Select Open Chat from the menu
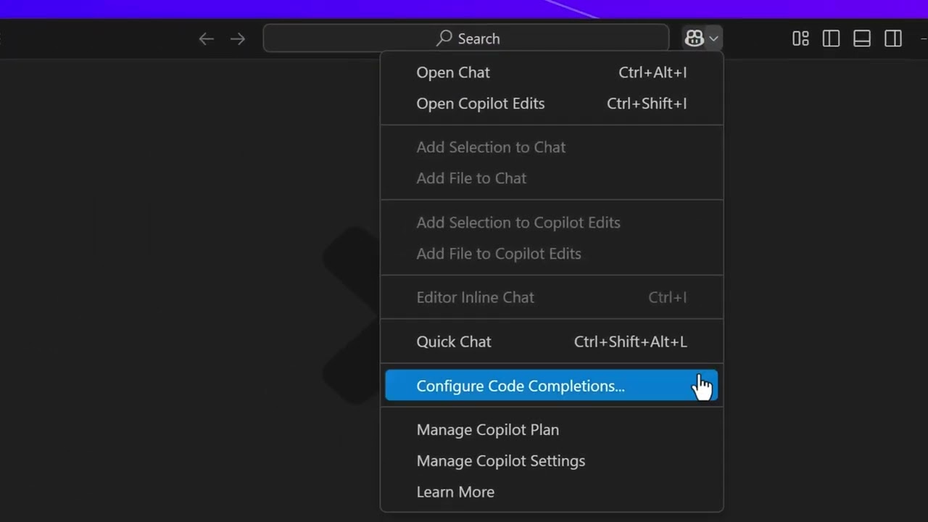The height and width of the screenshot is (522, 928). 453,72
